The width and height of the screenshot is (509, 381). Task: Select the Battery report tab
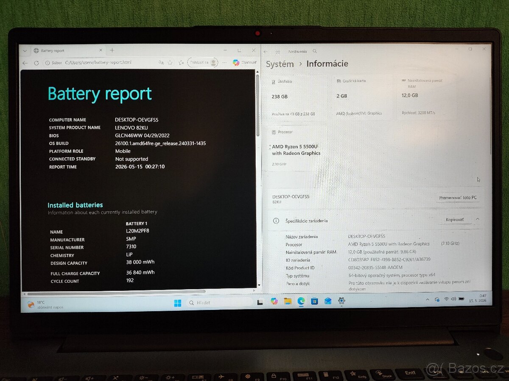68,50
